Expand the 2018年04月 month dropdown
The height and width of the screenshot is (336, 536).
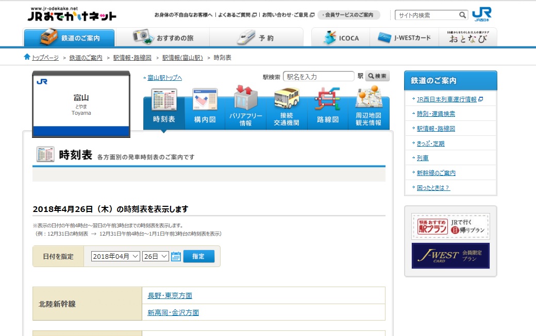click(x=115, y=256)
